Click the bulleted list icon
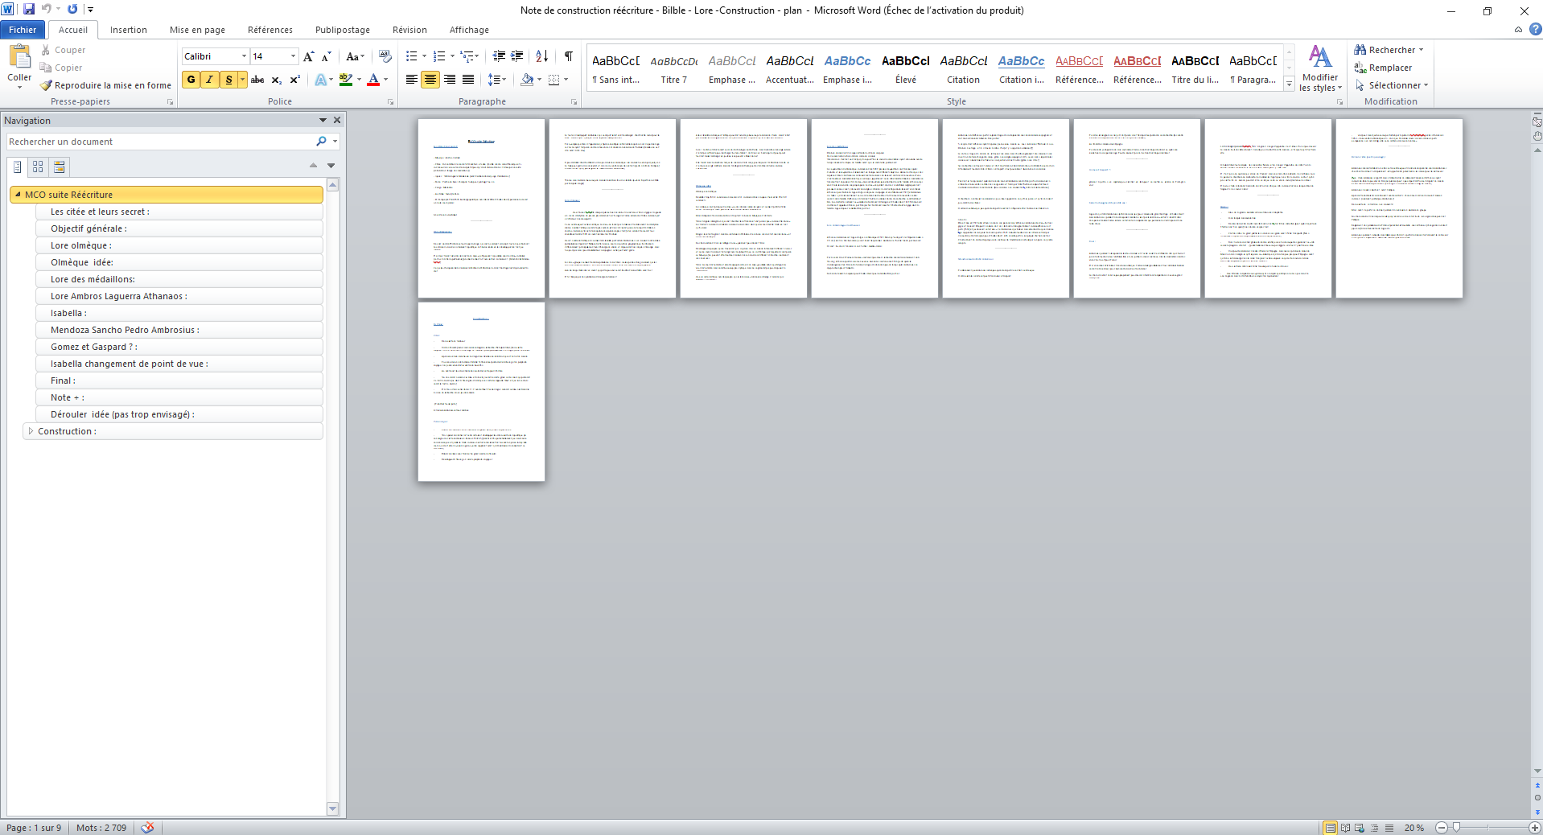The width and height of the screenshot is (1543, 835). [x=412, y=56]
